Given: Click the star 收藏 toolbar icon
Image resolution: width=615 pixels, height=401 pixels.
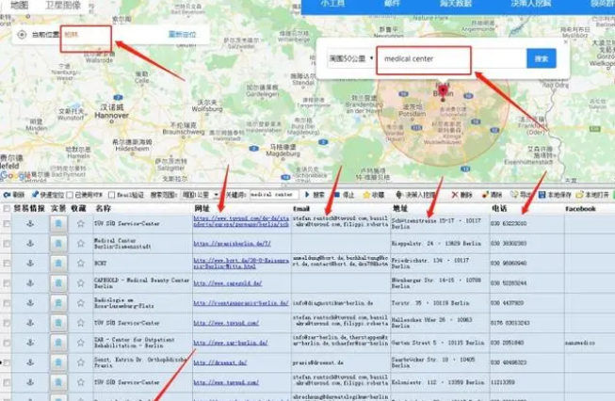Looking at the screenshot, I should point(366,195).
